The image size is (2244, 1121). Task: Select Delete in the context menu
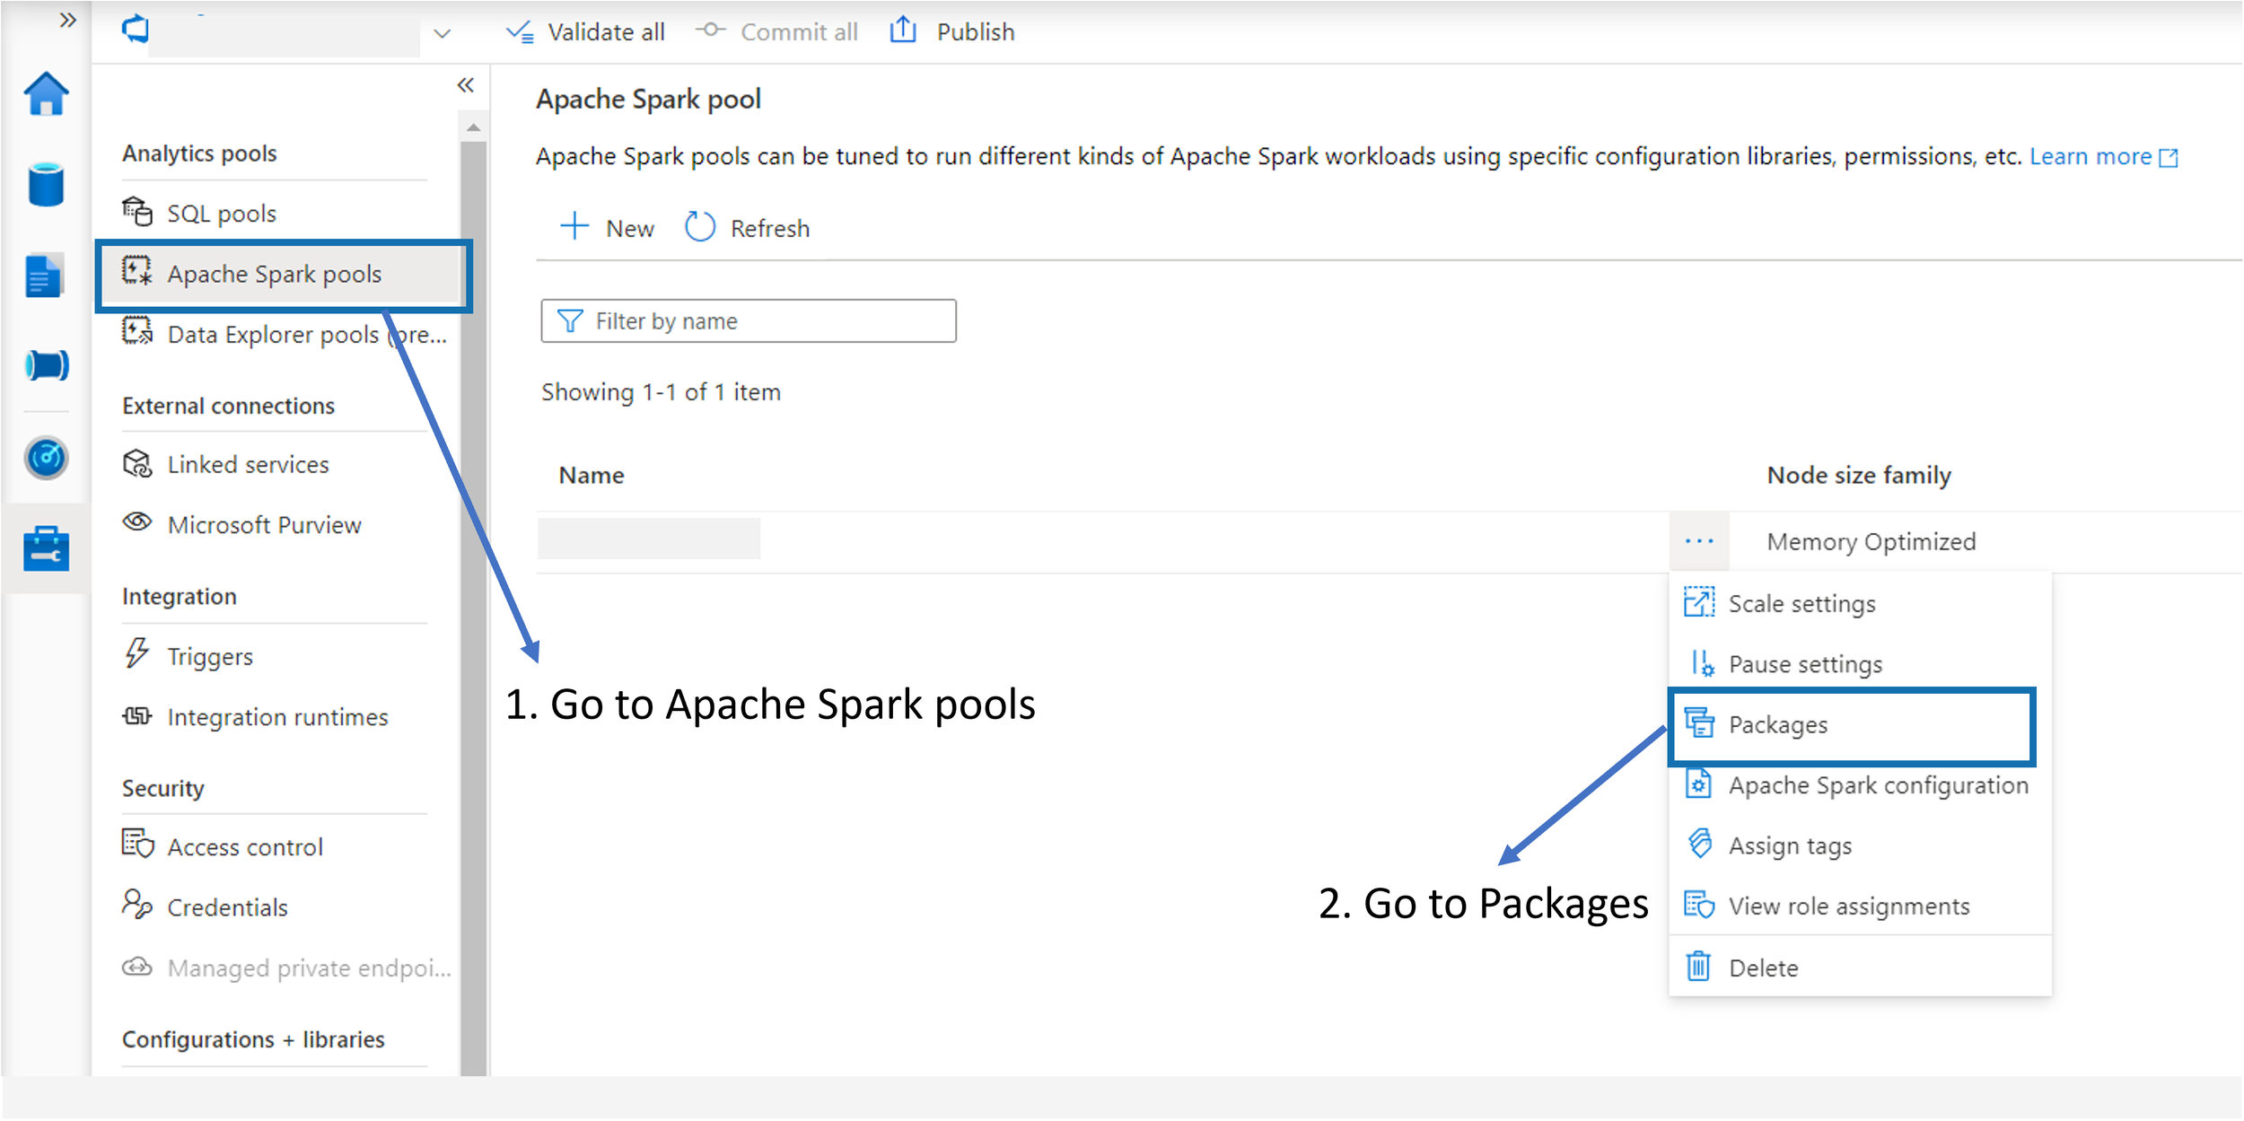pos(1763,968)
